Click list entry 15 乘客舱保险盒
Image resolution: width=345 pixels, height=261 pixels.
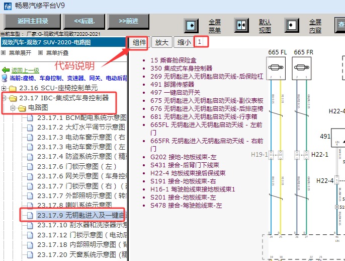tap(174, 60)
